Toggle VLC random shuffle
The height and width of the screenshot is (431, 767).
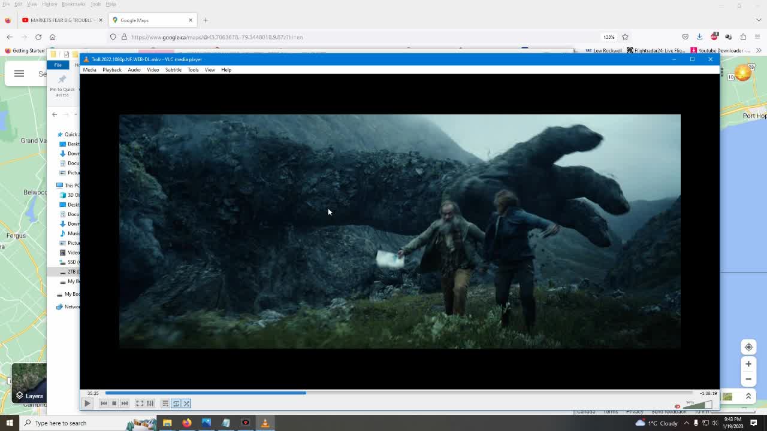[186, 403]
